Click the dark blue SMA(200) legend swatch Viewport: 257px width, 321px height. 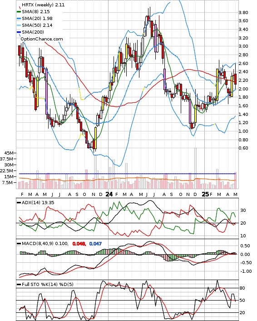19,32
